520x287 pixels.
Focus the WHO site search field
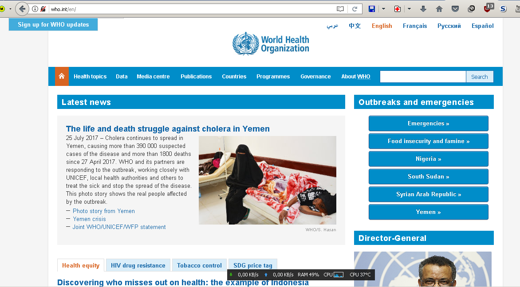coord(423,77)
